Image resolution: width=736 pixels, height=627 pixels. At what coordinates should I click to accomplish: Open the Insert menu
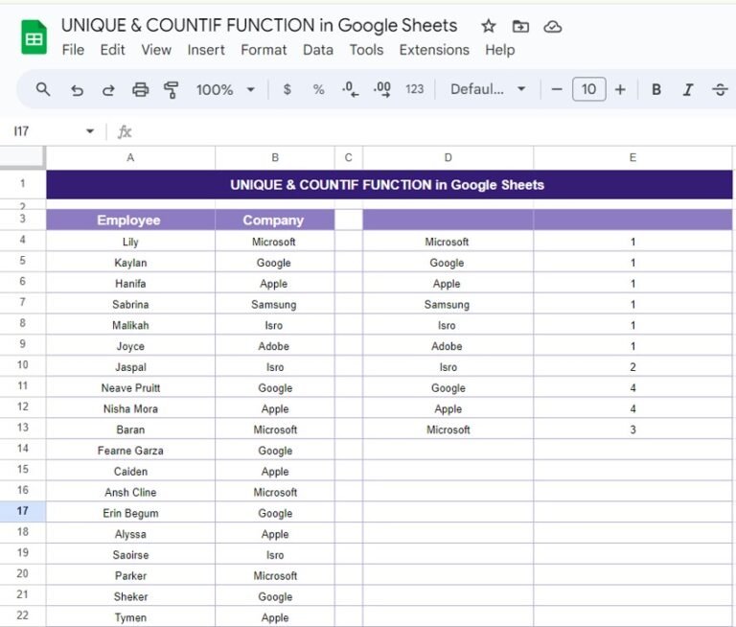206,50
